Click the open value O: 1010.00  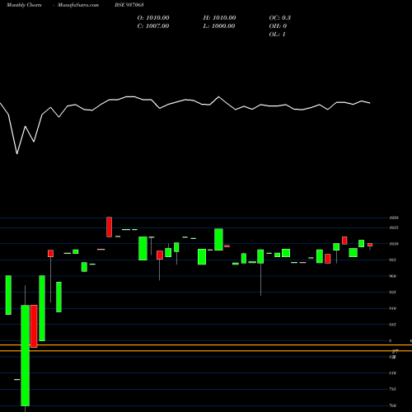[153, 17]
